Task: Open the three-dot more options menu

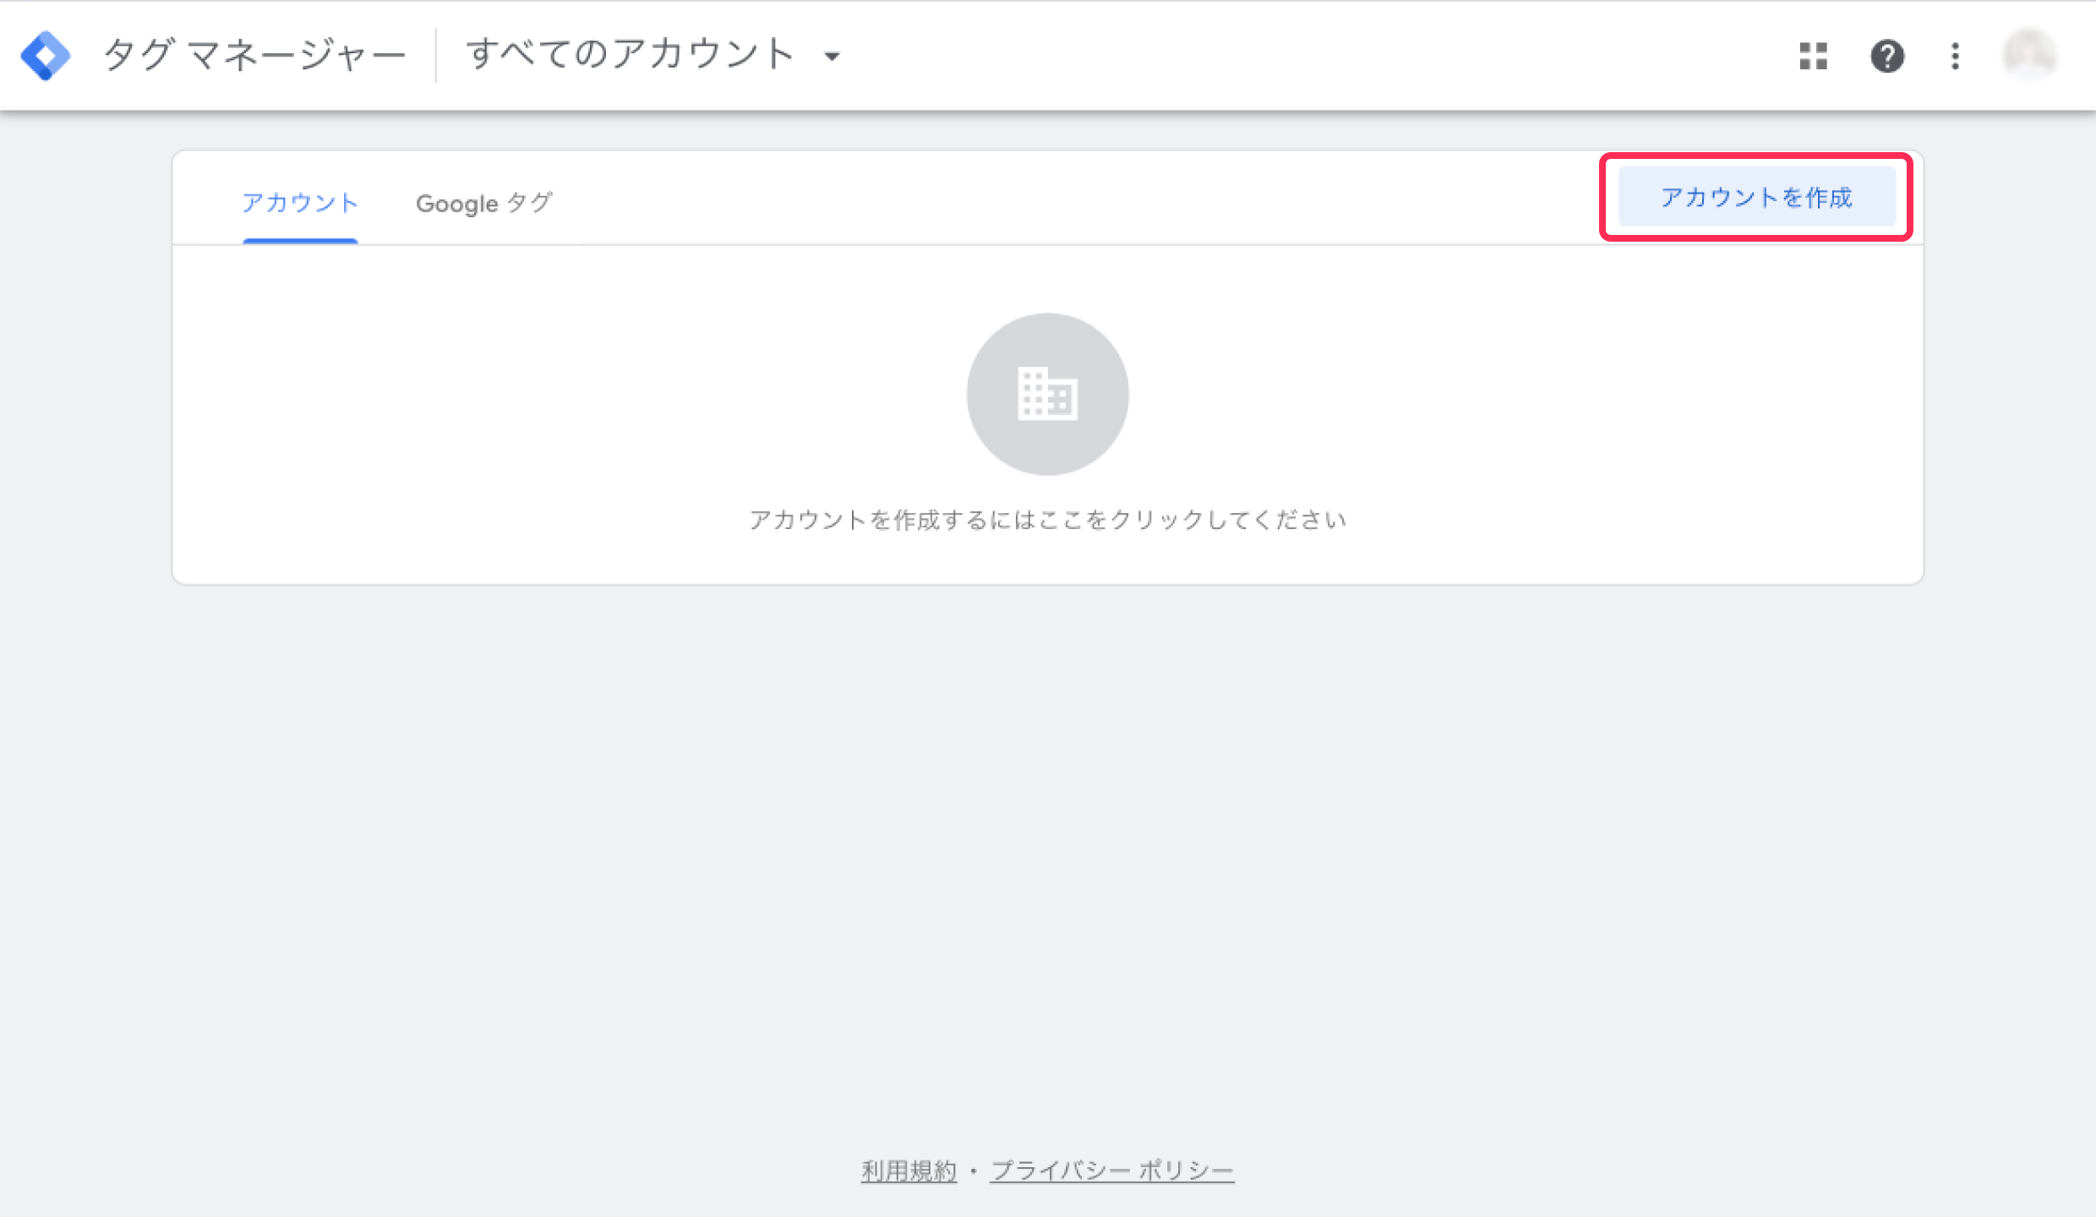Action: point(1955,56)
